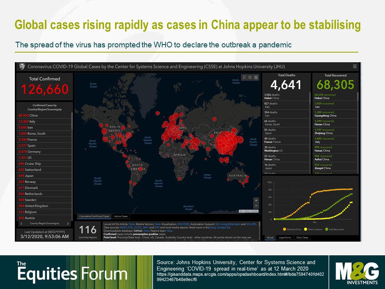
Task: Toggle the Other Locations chart series
Action: click(313, 229)
